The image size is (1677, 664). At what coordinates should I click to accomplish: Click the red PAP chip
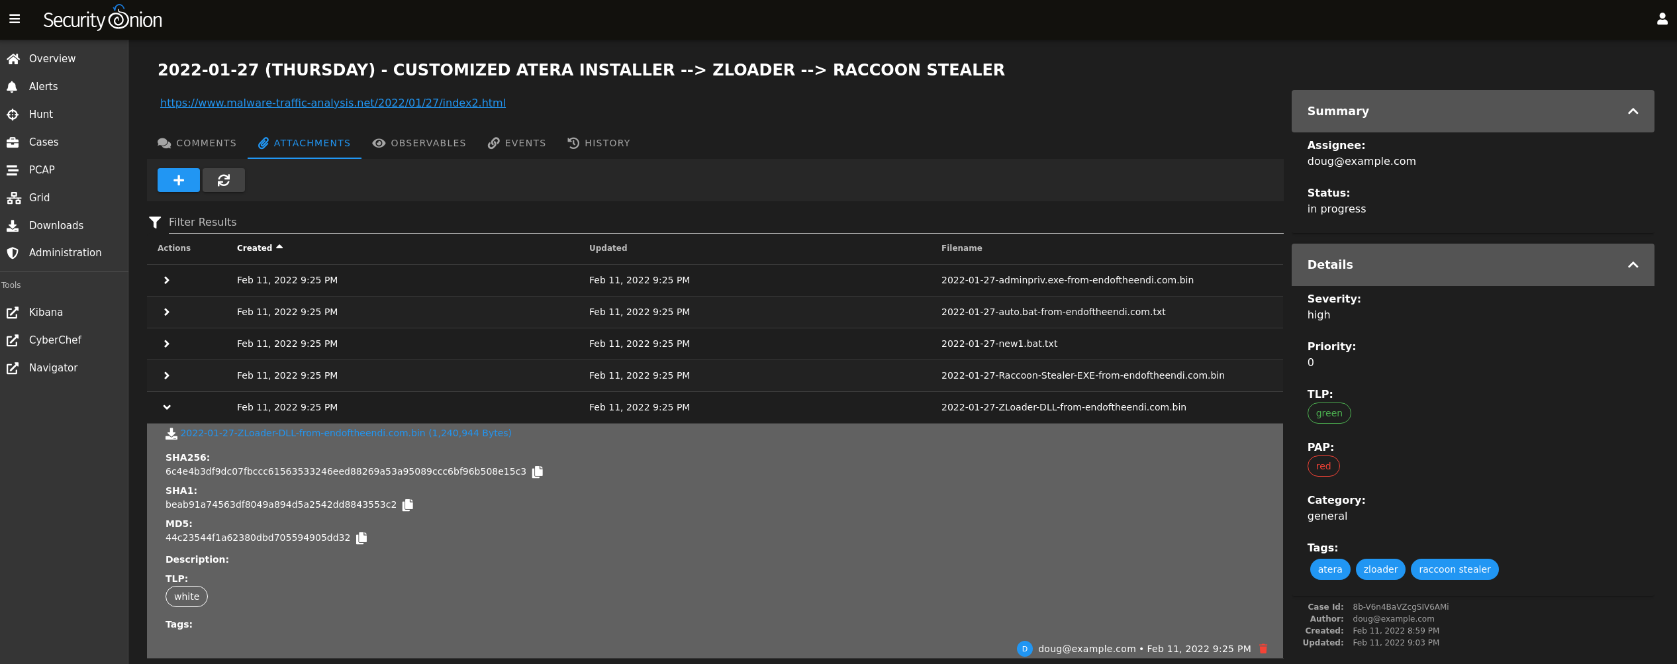(1323, 466)
